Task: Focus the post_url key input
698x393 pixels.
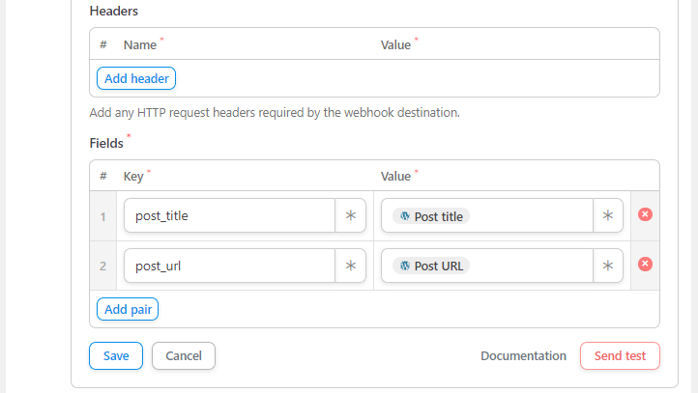Action: (230, 266)
